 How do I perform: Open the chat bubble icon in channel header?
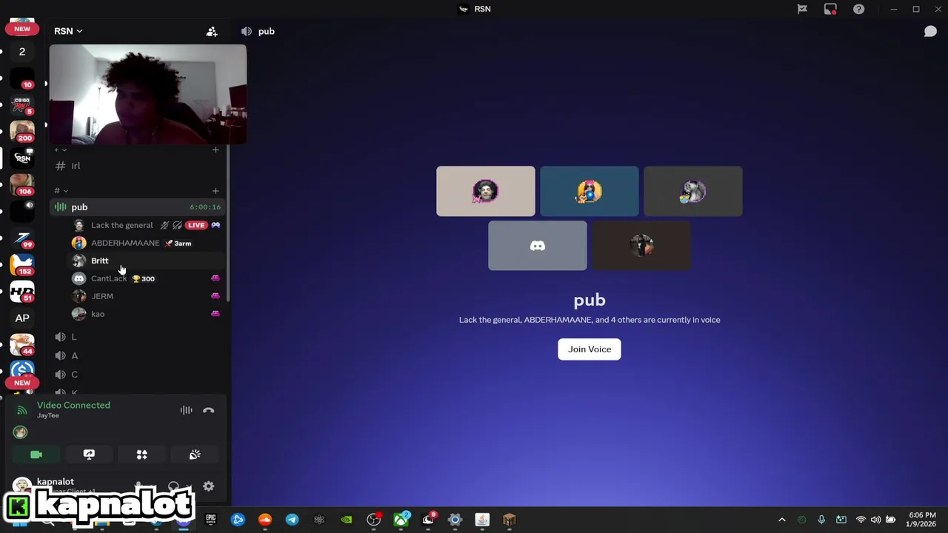[930, 31]
